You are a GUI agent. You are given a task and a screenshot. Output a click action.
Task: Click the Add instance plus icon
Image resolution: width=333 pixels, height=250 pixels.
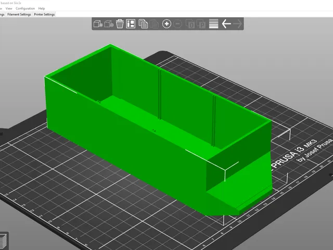(166, 24)
